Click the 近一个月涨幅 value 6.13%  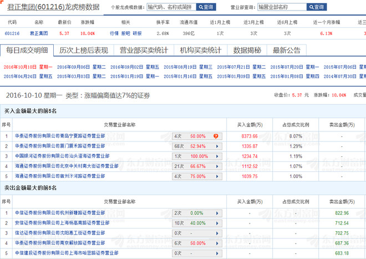pyautogui.click(x=326, y=33)
